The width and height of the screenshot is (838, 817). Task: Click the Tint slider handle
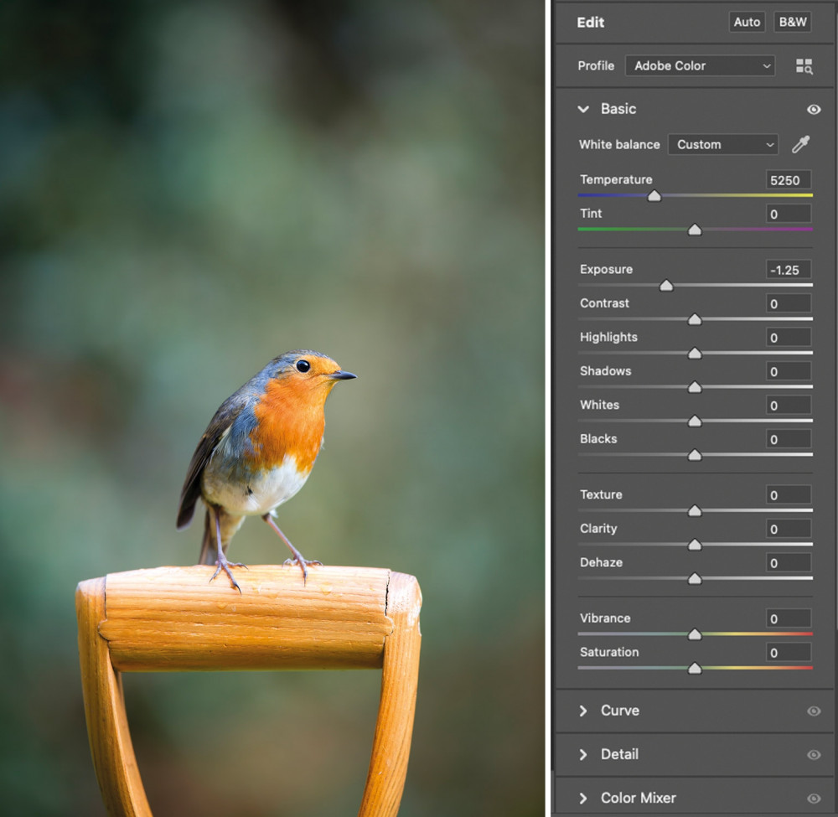(x=695, y=230)
